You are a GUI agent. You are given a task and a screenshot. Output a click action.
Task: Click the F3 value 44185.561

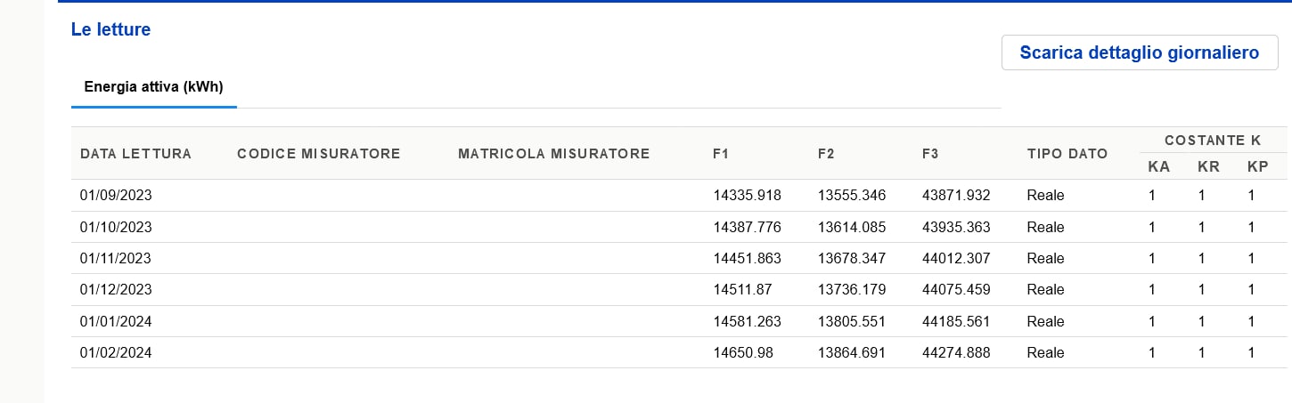[x=956, y=321]
